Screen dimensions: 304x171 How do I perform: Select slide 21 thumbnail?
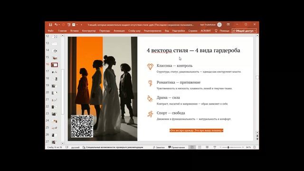click(x=54, y=100)
